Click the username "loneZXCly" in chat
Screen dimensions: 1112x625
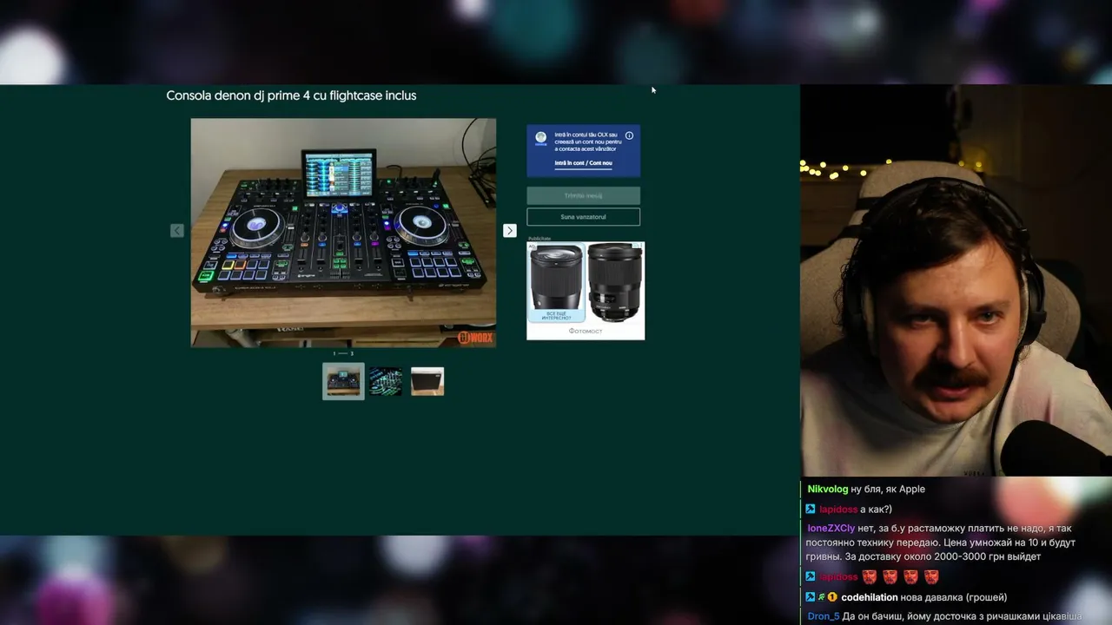pyautogui.click(x=831, y=528)
